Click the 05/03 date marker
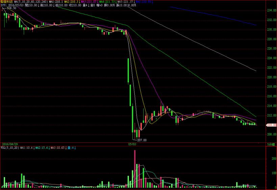 (x=132, y=144)
